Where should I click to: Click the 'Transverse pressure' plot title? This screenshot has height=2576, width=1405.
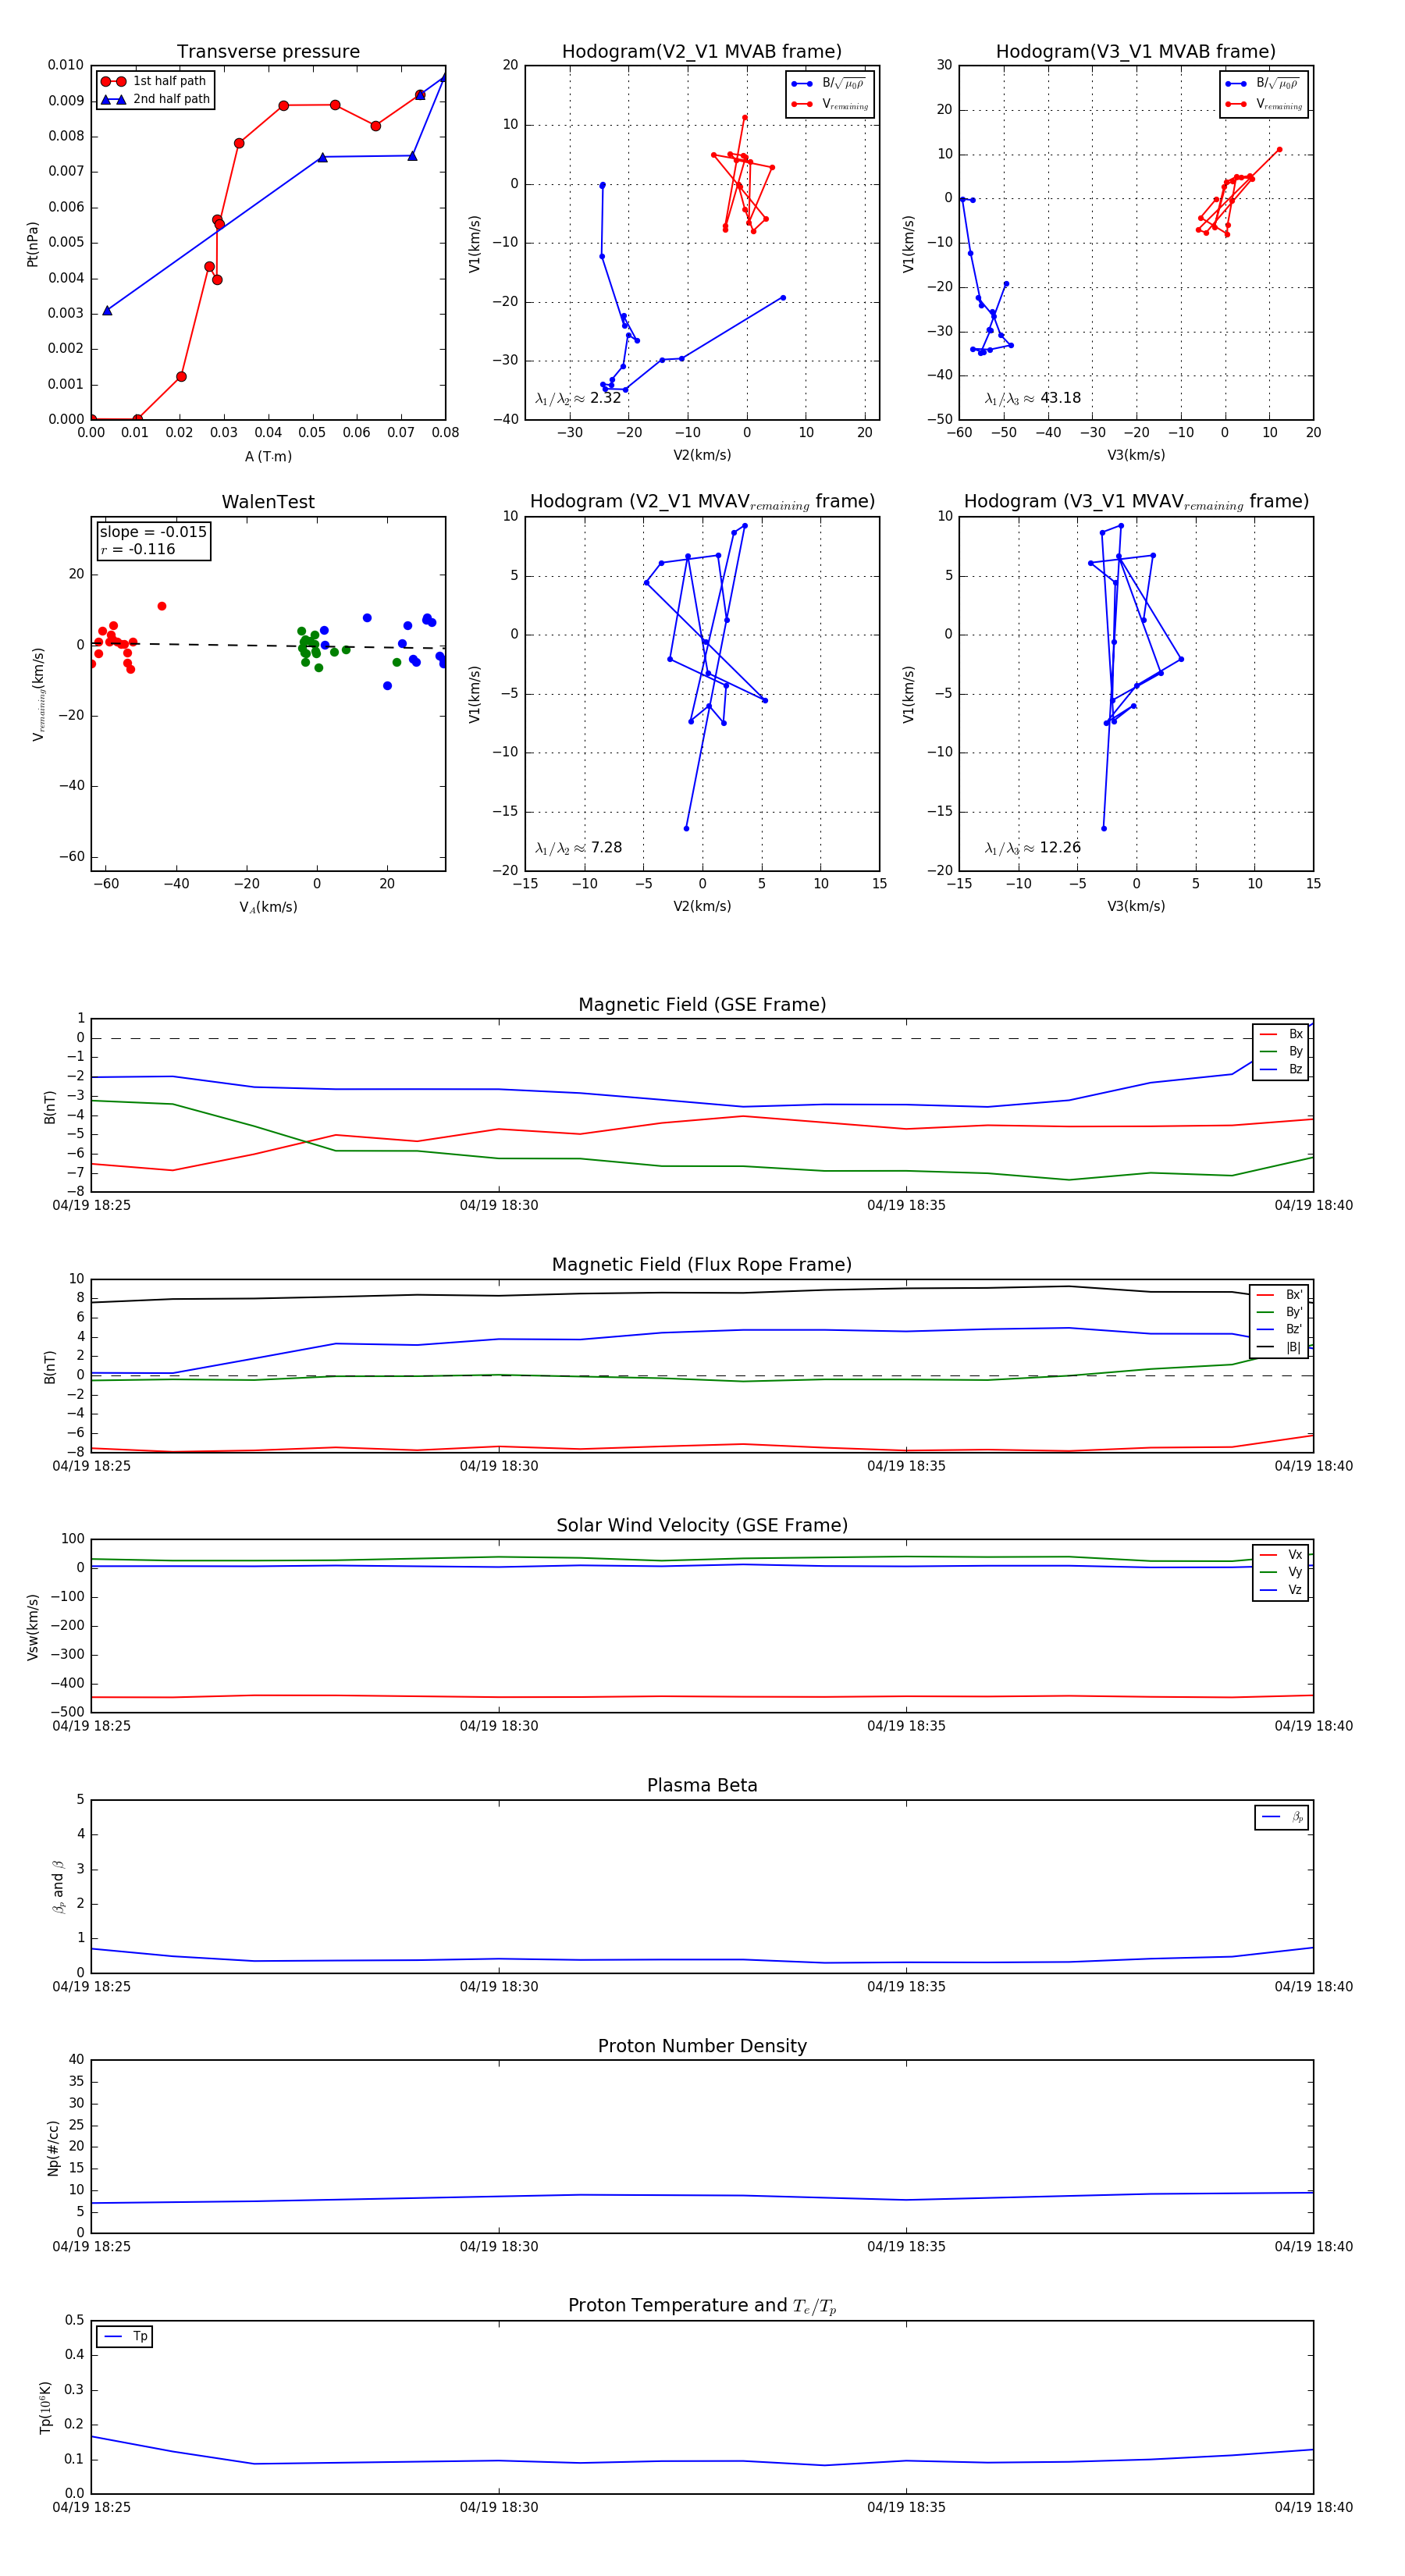pyautogui.click(x=268, y=51)
